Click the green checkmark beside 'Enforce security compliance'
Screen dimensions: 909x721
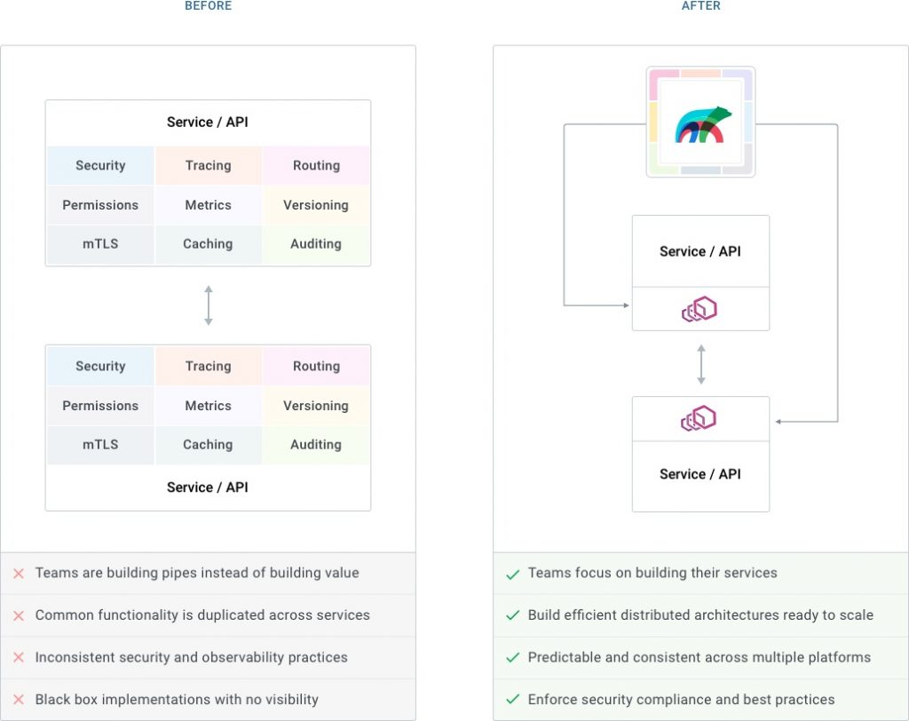512,700
